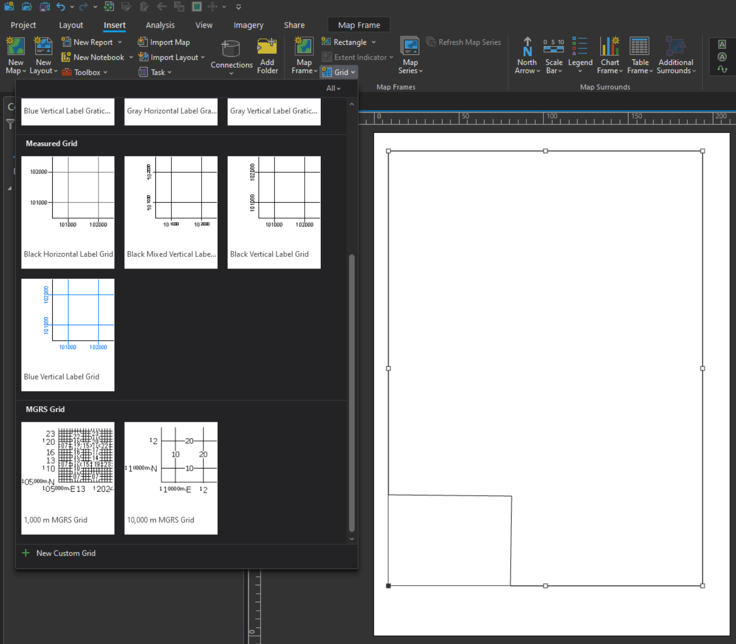Open the Chart Frame tool
The height and width of the screenshot is (644, 736).
[x=609, y=47]
